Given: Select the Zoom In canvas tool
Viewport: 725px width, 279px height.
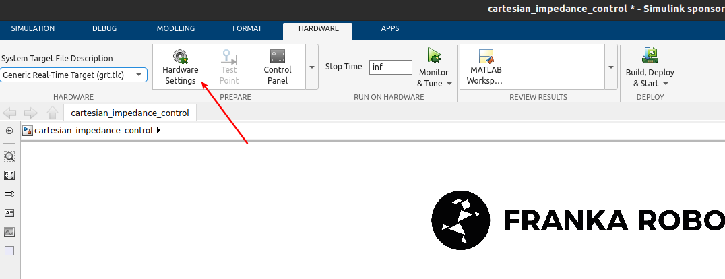Looking at the screenshot, I should 9,156.
